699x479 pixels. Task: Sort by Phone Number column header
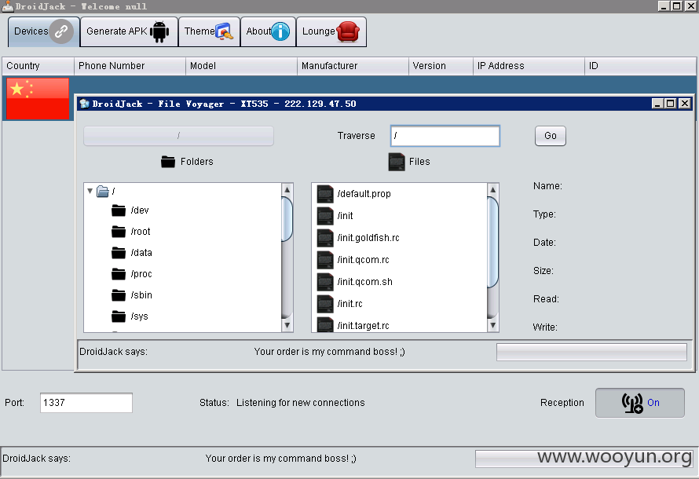(x=130, y=66)
